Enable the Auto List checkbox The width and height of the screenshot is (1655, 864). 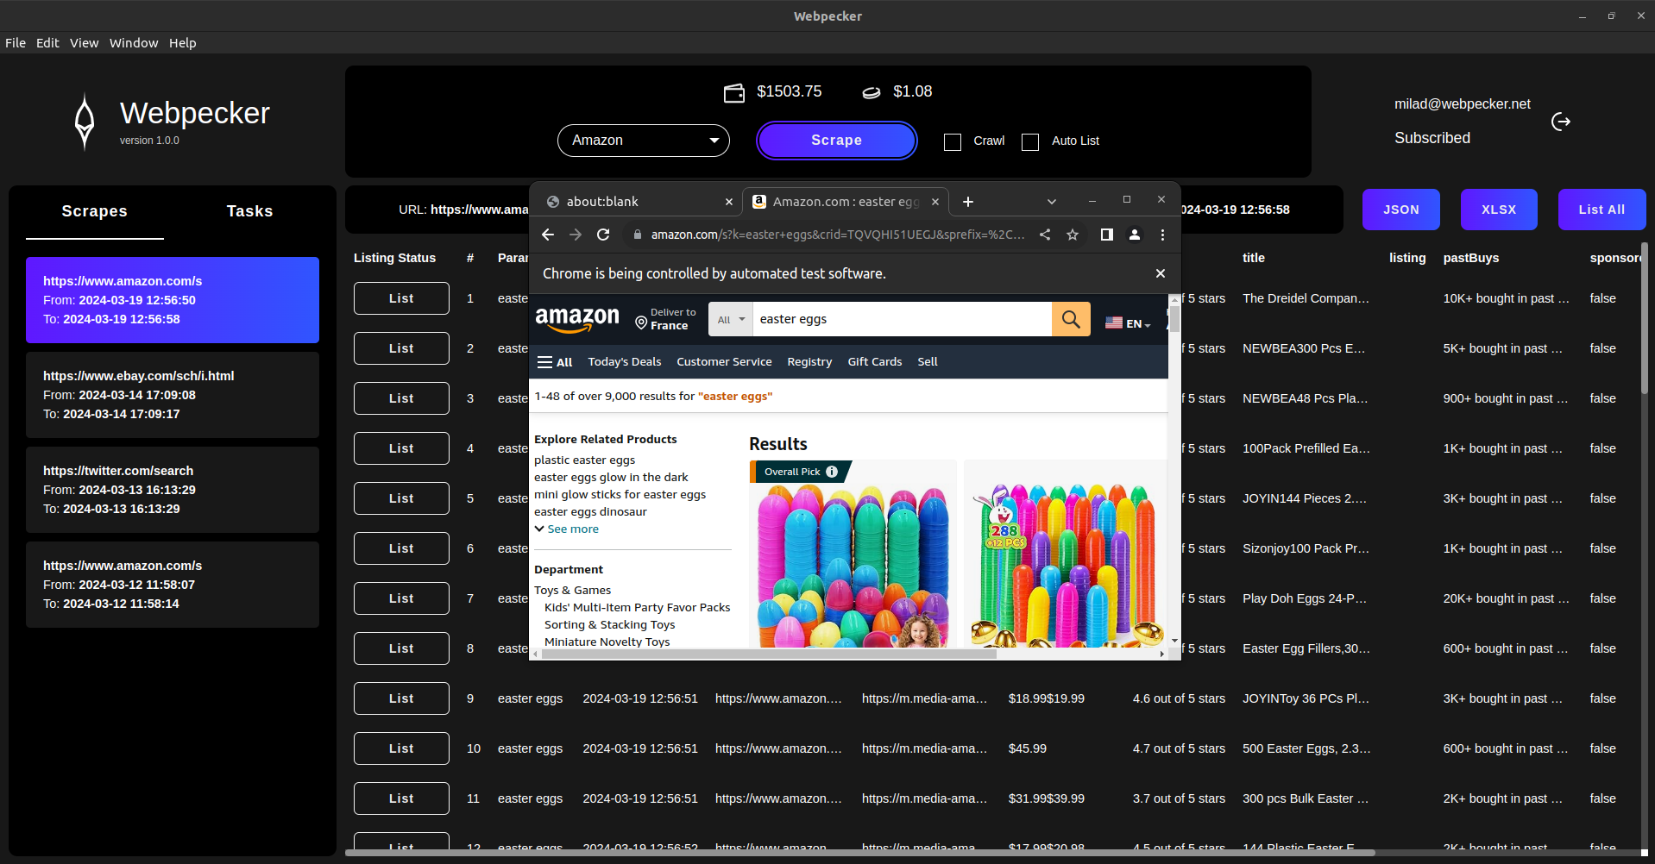[x=1030, y=141]
